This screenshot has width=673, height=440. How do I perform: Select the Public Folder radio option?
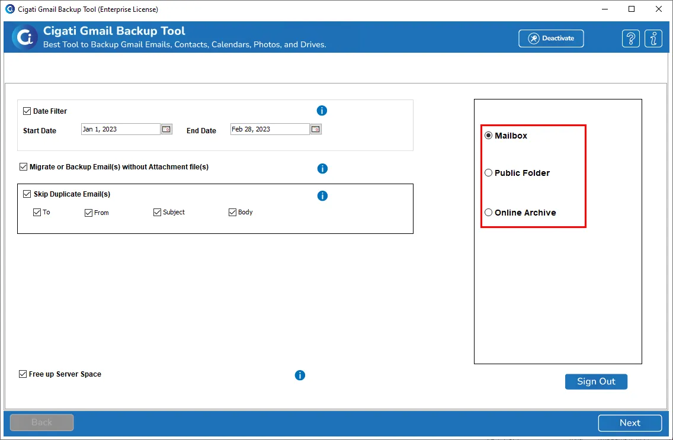pyautogui.click(x=488, y=173)
